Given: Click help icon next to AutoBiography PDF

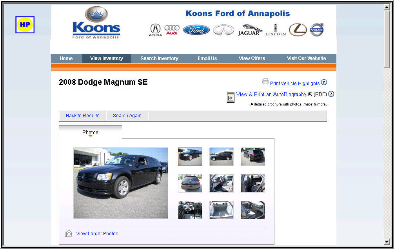Looking at the screenshot, I should tap(331, 94).
